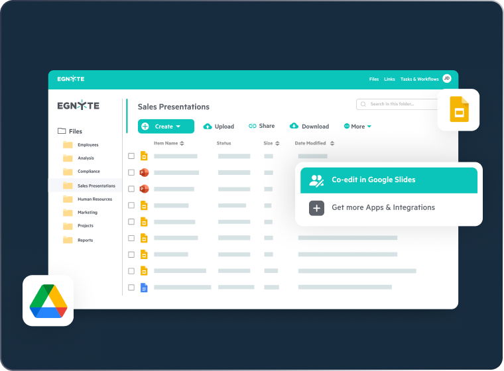Select the checkbox beside the second PowerPoint file
504x371 pixels.
pyautogui.click(x=131, y=189)
